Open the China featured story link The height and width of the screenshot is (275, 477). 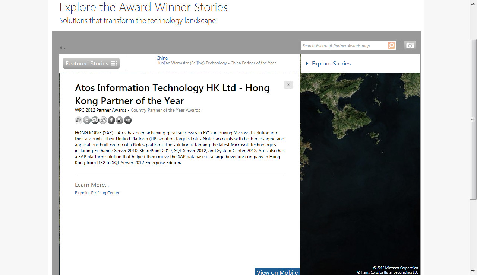[x=162, y=58]
